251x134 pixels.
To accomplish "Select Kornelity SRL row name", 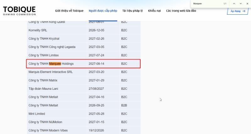I will pos(38,30).
